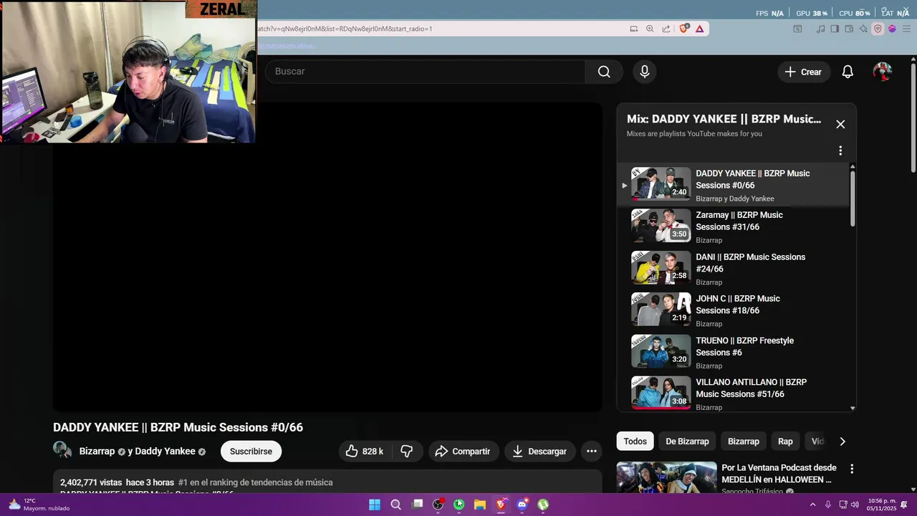Open Brave Rewards triangle icon
This screenshot has width=917, height=516.
699,29
